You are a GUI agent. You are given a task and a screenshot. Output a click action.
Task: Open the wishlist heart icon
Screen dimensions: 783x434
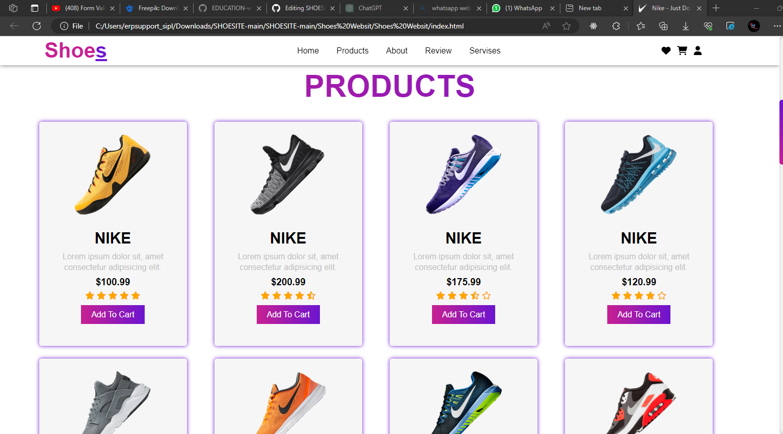tap(666, 50)
